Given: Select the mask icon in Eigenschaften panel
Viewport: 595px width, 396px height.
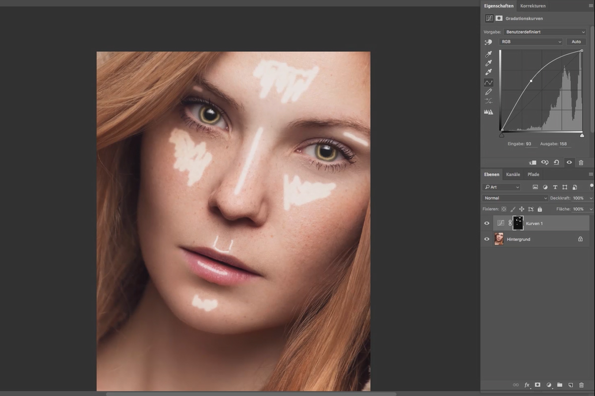Looking at the screenshot, I should (x=499, y=18).
